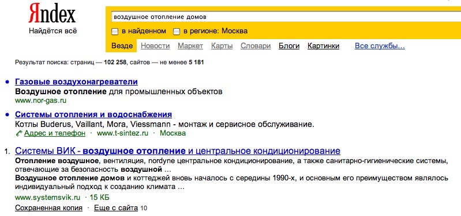Click the 'Адрес и телефон' link
This screenshot has height=216, width=461.
[x=55, y=133]
